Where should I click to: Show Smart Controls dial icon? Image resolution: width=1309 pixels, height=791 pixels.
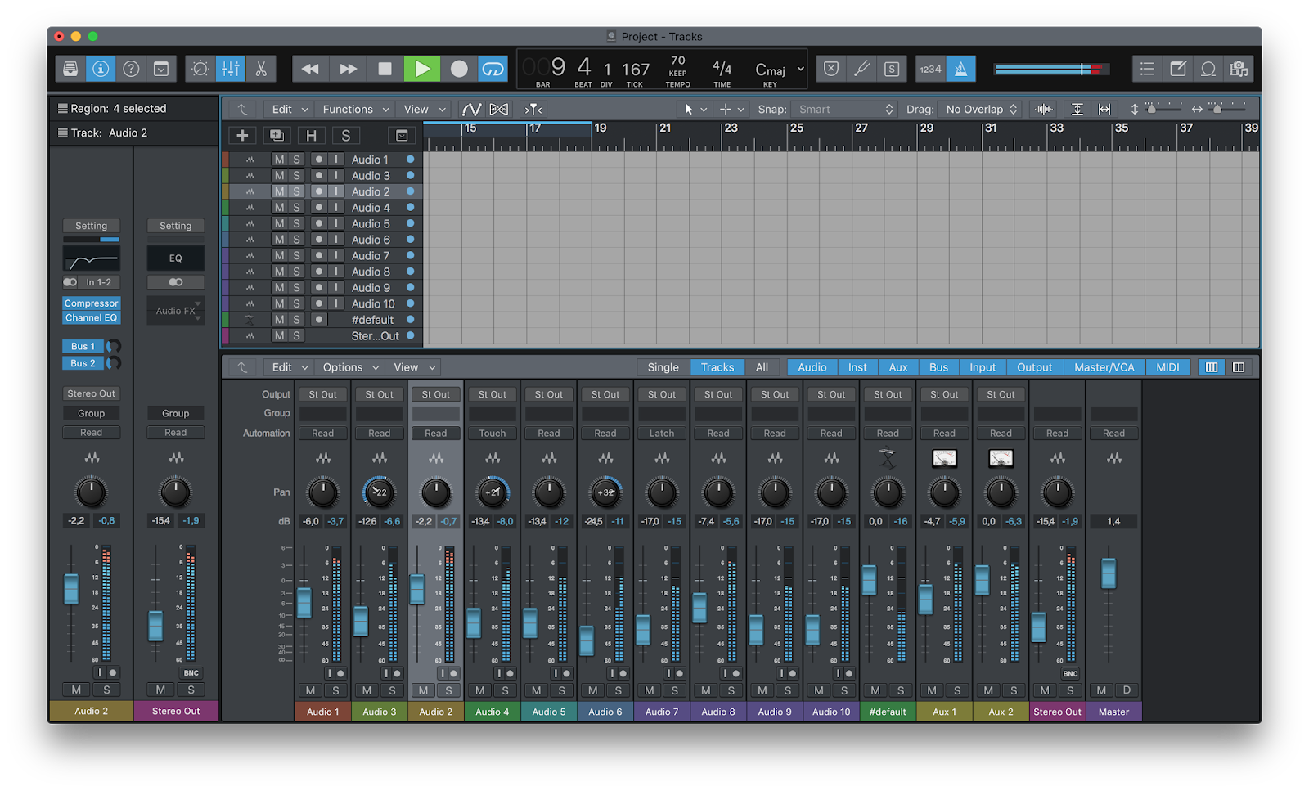[x=200, y=69]
